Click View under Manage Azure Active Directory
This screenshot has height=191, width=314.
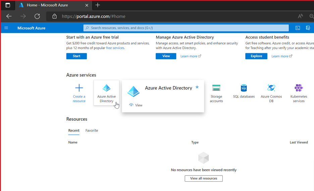pos(166,56)
